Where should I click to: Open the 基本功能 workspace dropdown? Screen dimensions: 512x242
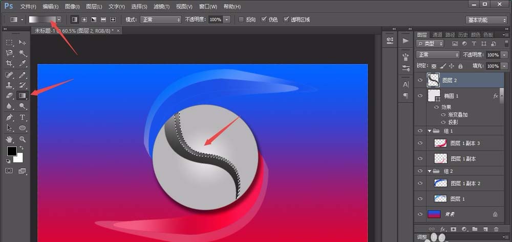click(x=486, y=20)
